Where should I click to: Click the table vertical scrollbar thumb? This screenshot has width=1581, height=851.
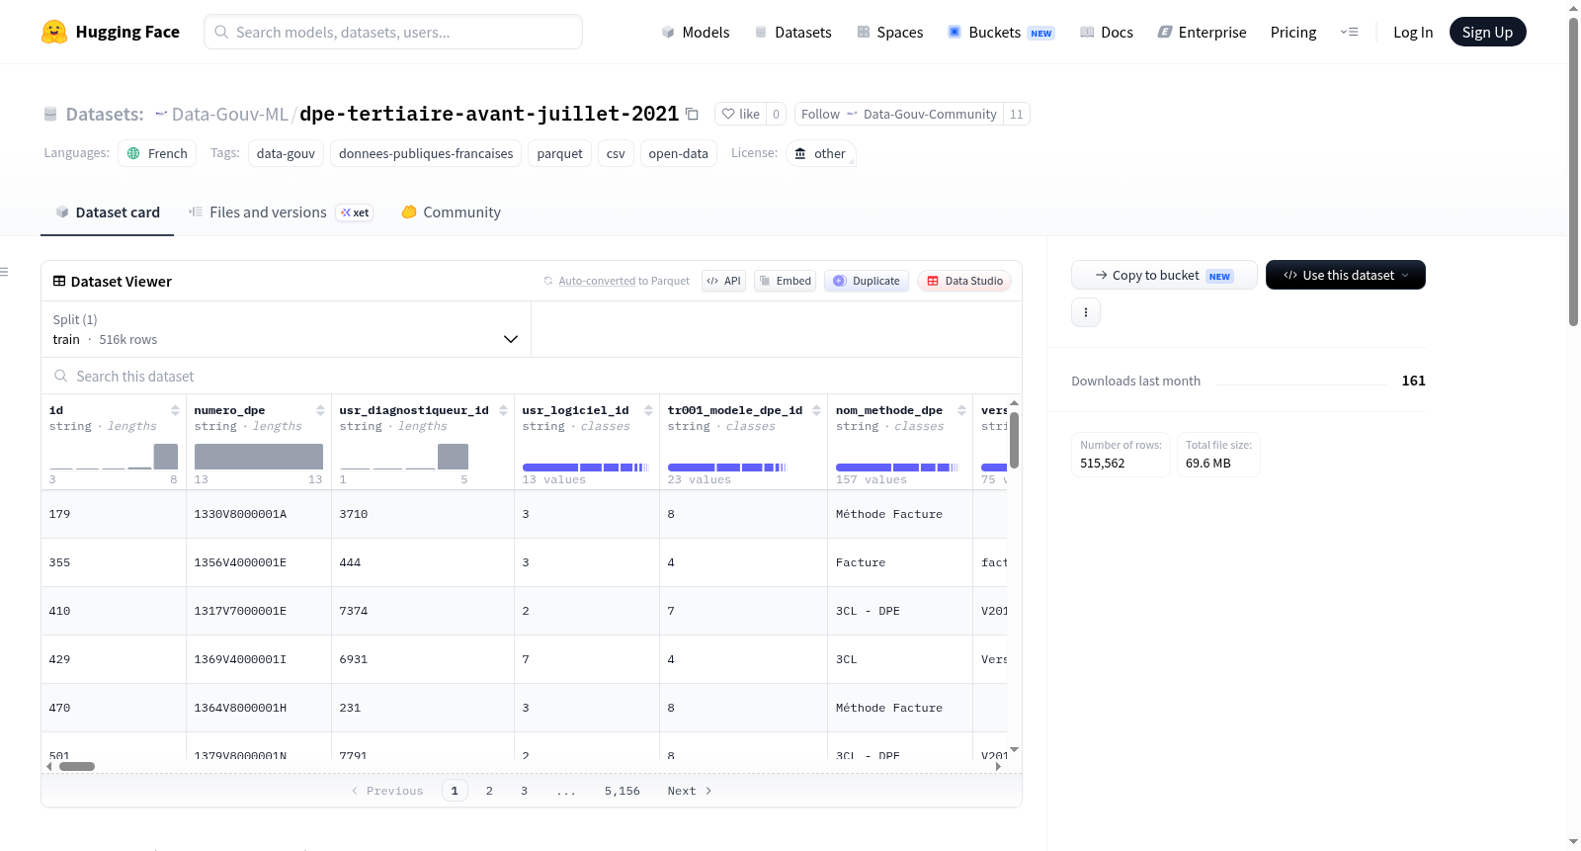(1014, 440)
